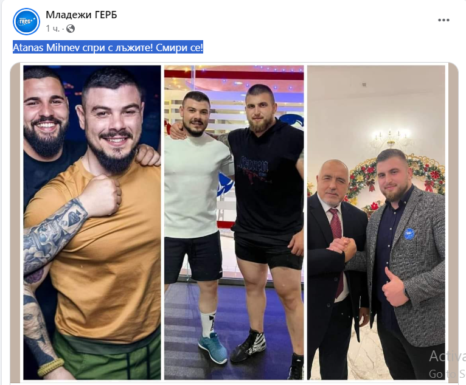
Task: Click the globe public visibility icon
Action: click(x=71, y=29)
